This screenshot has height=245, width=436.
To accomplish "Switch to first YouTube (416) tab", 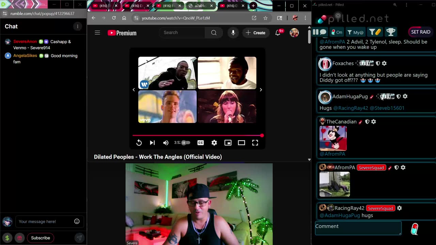I will 104,6.
